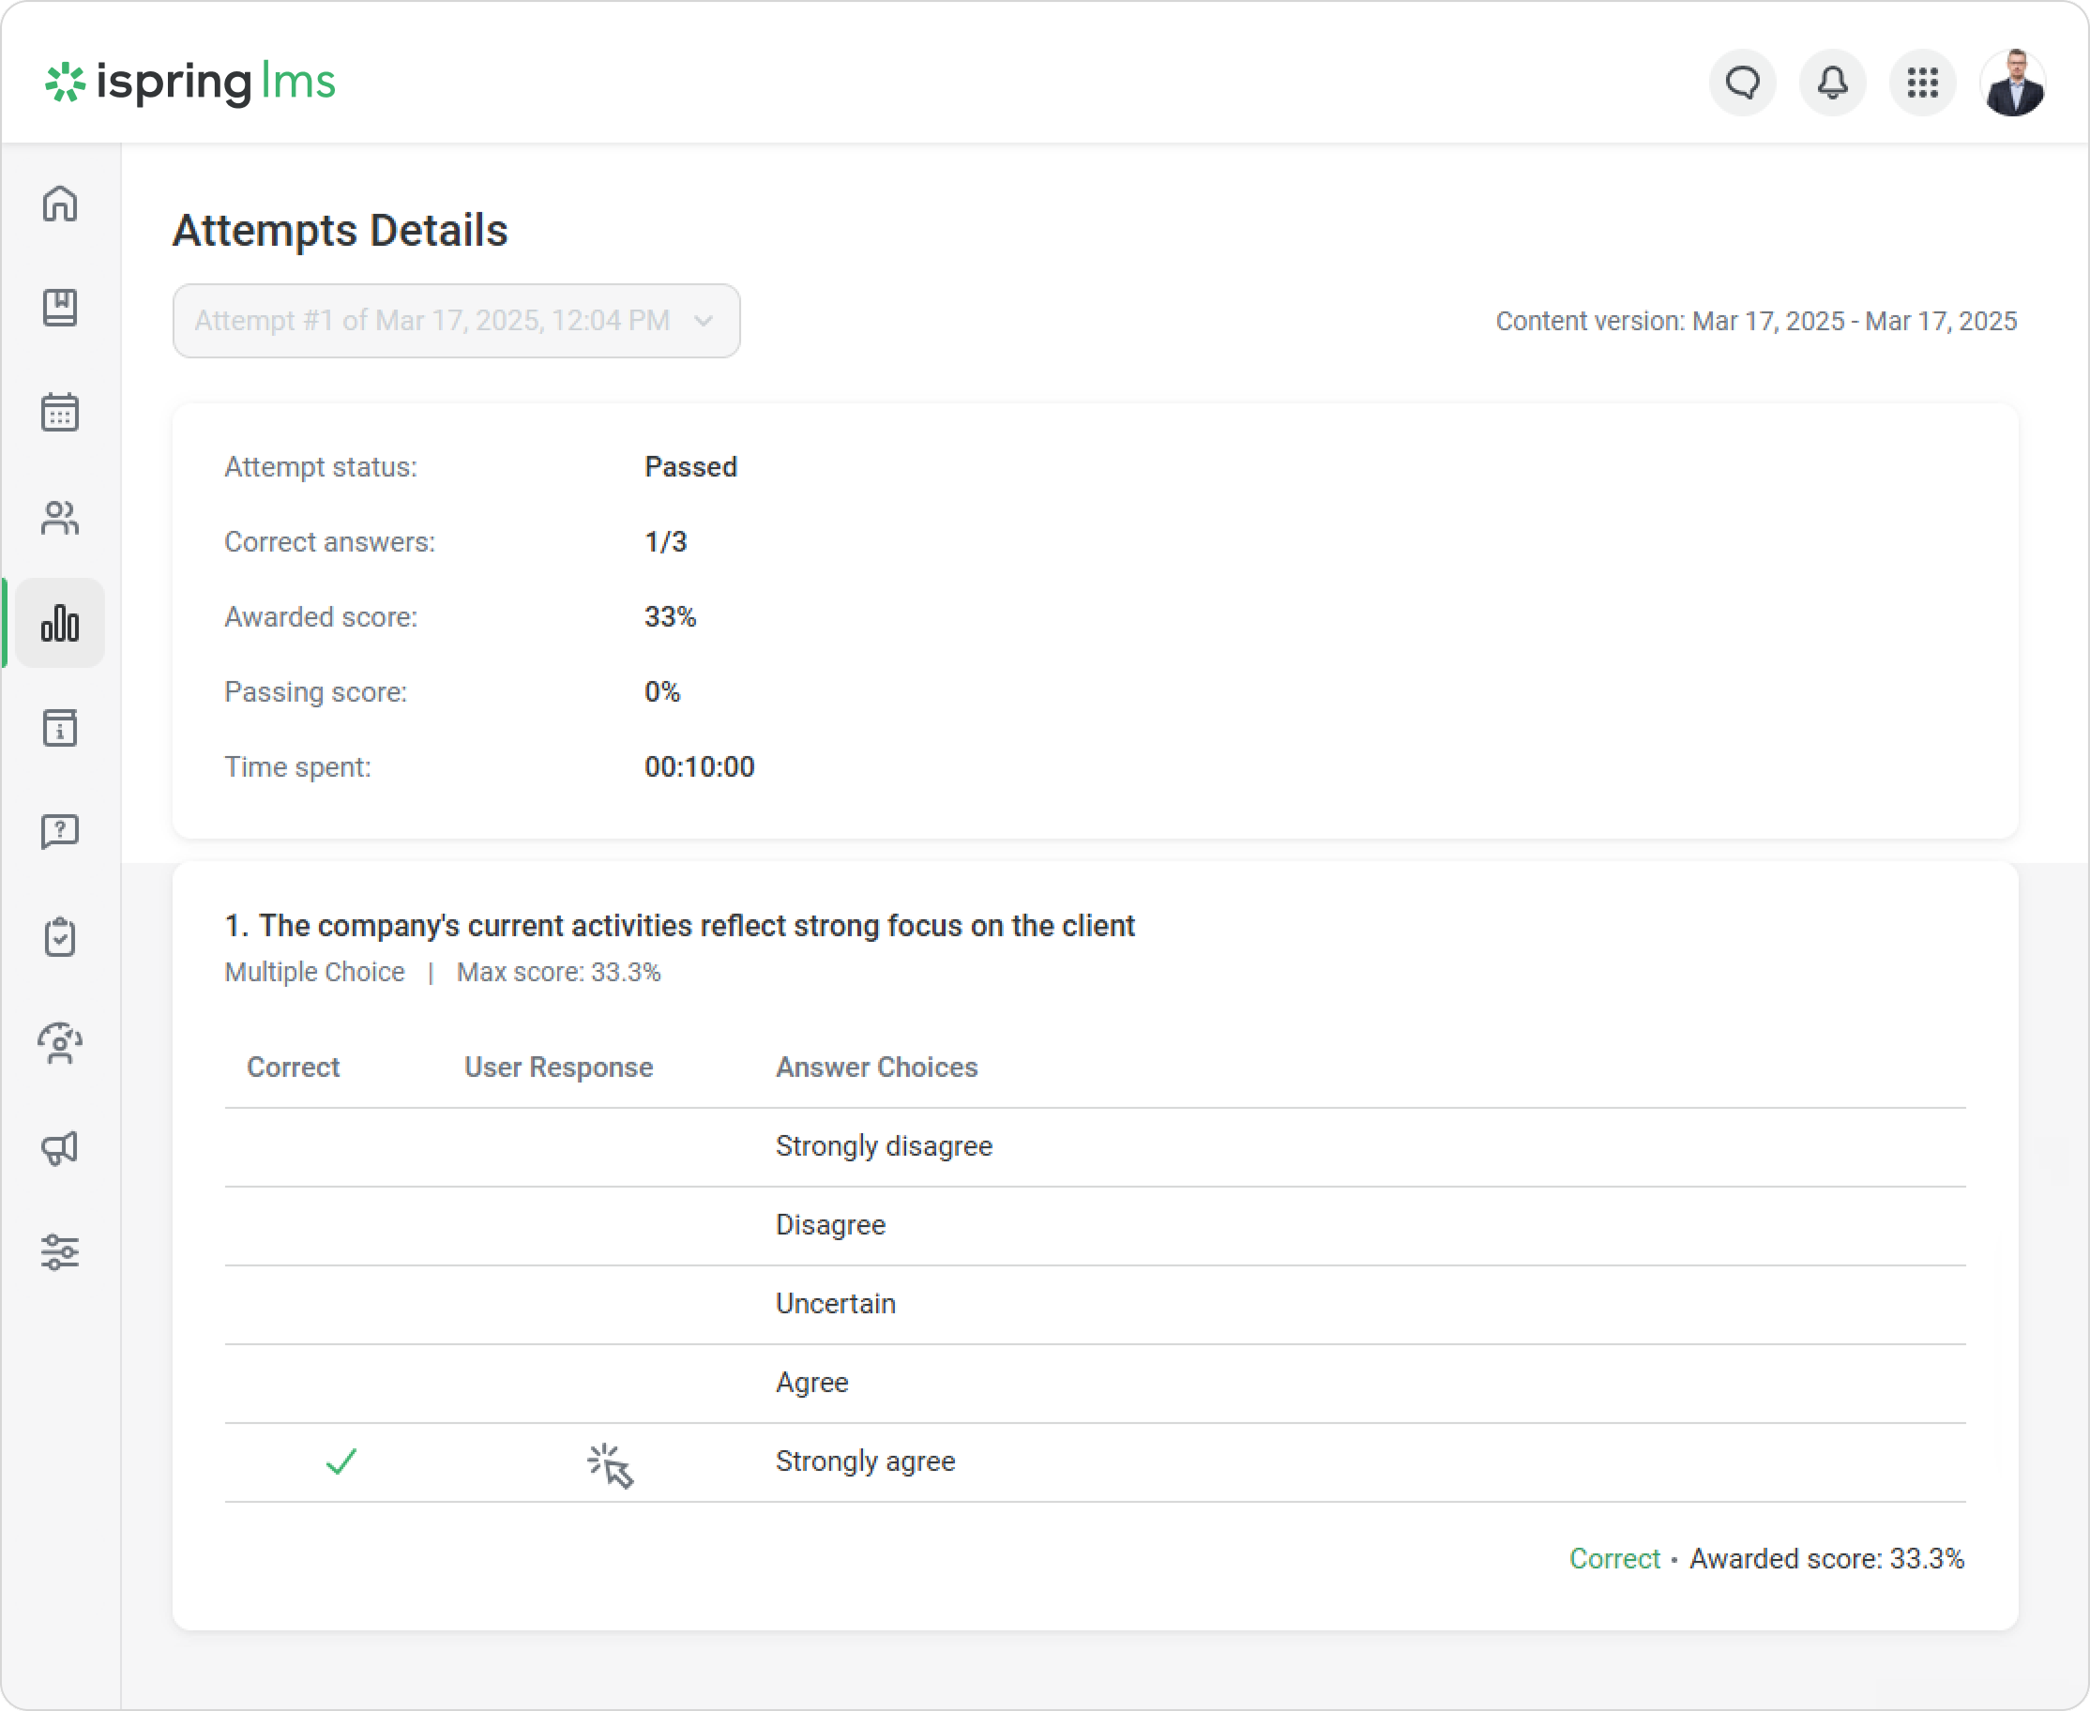The height and width of the screenshot is (1711, 2090).
Task: Click the Strongly agree answer row
Action: pos(865,1461)
